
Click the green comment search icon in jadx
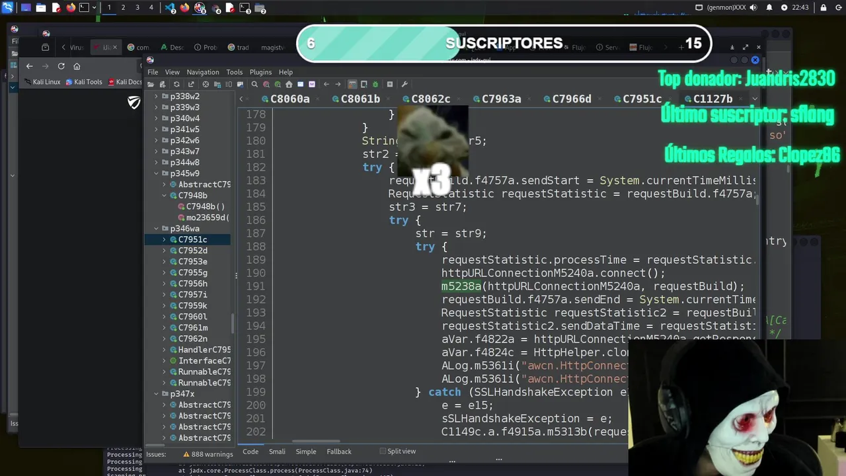(278, 84)
